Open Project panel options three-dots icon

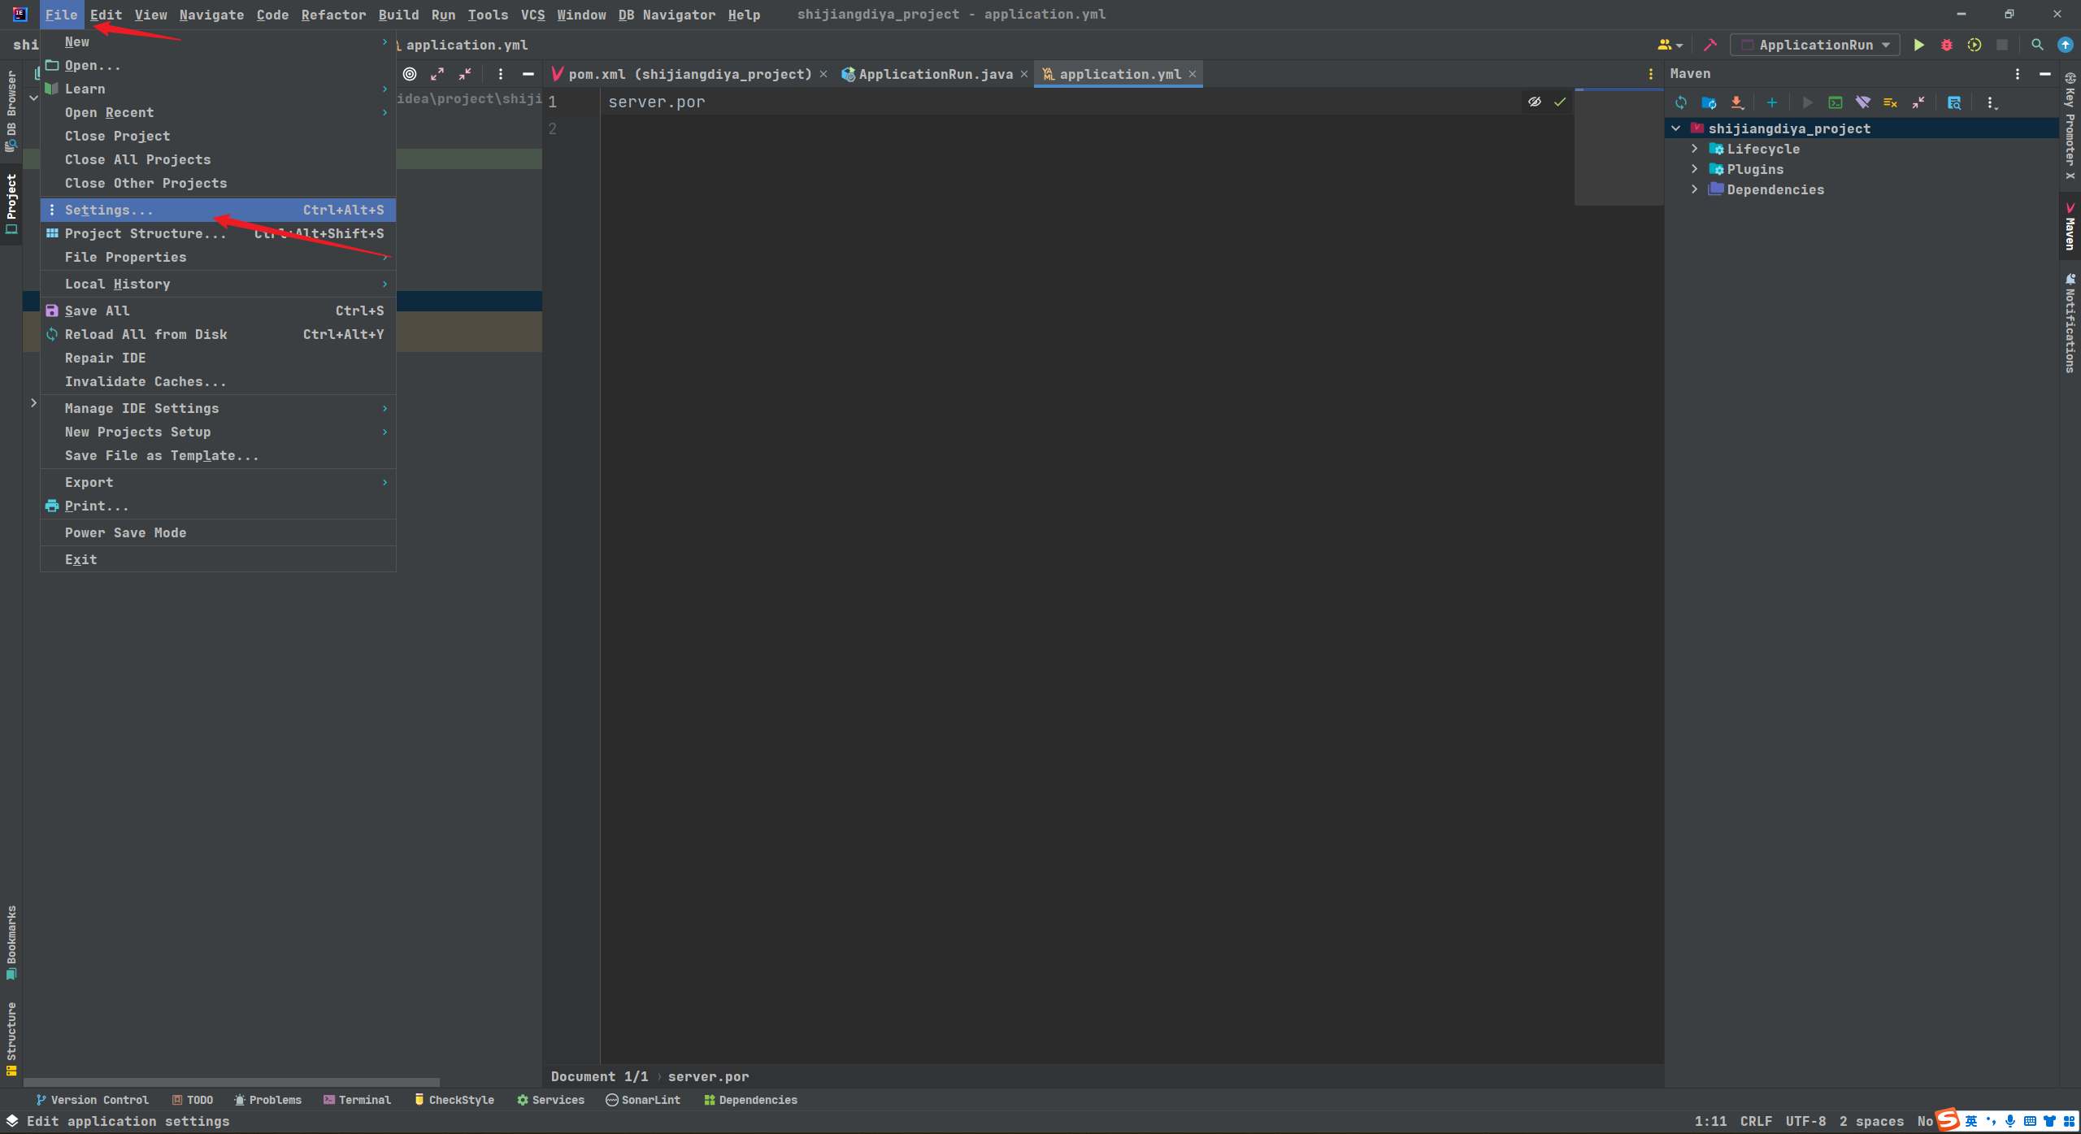click(500, 74)
